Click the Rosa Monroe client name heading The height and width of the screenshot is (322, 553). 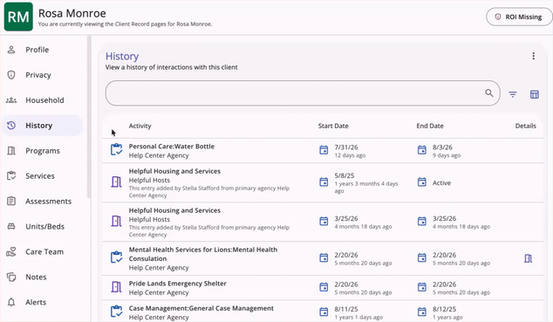click(72, 13)
